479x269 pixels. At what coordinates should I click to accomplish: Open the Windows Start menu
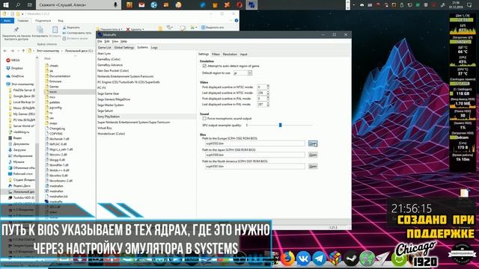[x=5, y=4]
